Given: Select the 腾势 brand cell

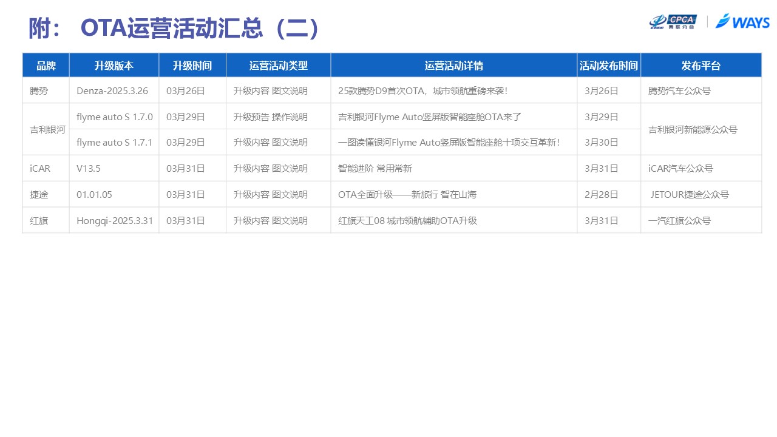Looking at the screenshot, I should [46, 90].
